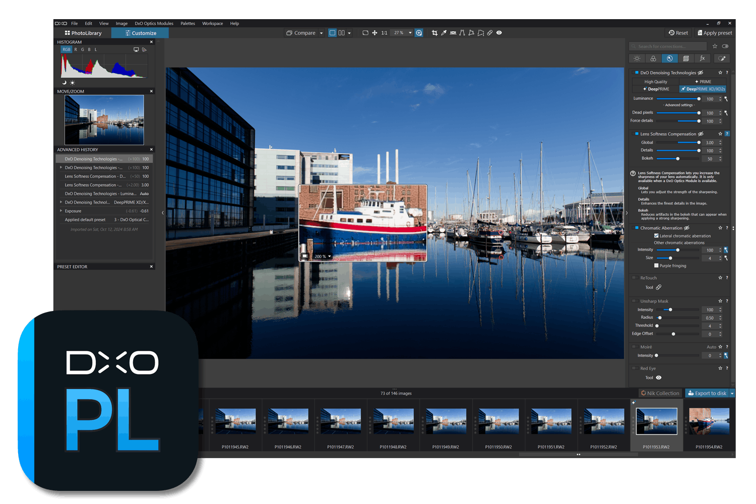Open the Compare dropdown arrow

[322, 33]
